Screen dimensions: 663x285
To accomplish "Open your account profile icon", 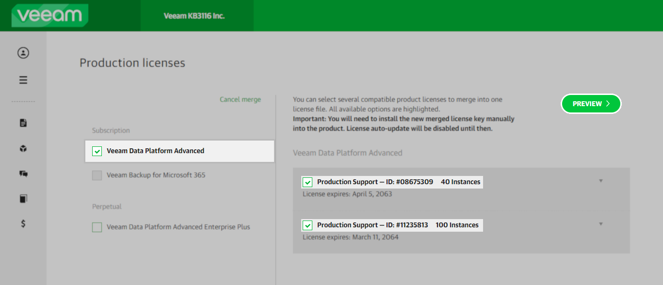I will click(23, 53).
